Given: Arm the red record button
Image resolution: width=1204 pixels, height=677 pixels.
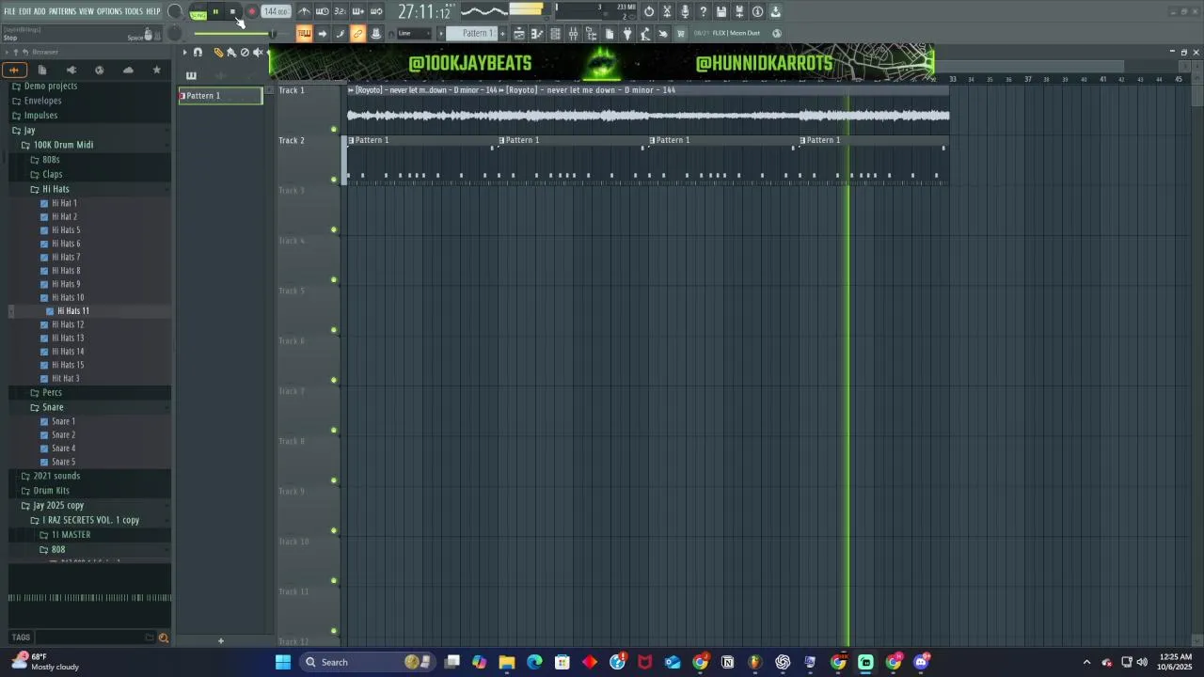Looking at the screenshot, I should [x=252, y=11].
